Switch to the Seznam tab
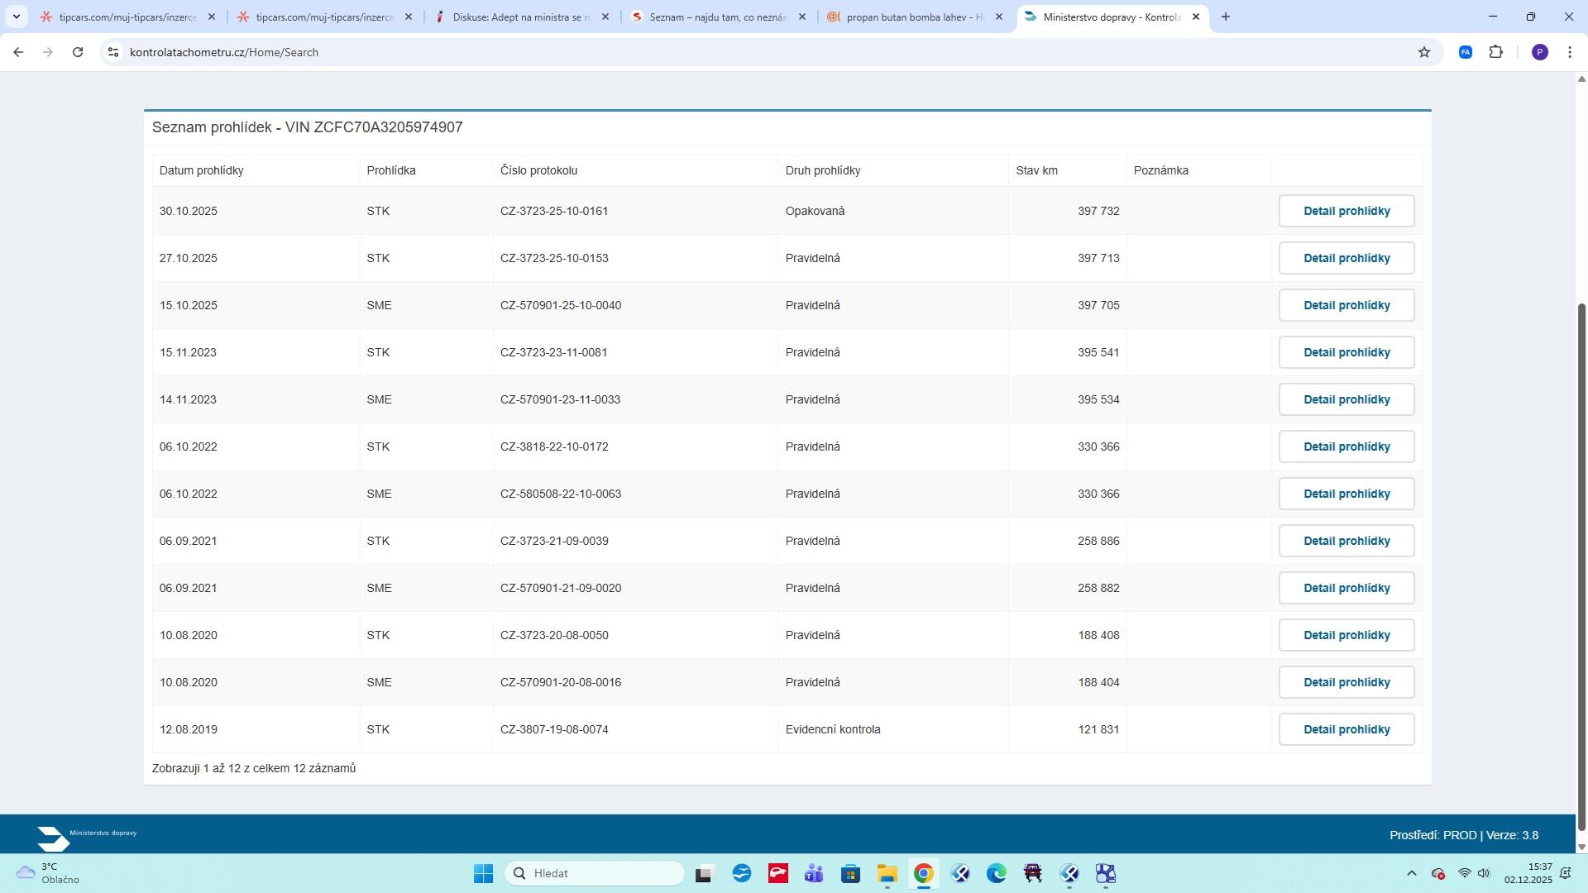Image resolution: width=1588 pixels, height=893 pixels. [x=716, y=17]
